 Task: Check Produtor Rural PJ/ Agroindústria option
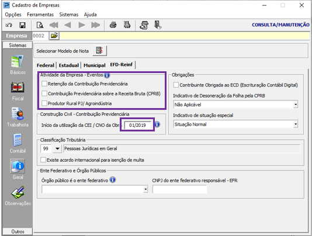(44, 103)
